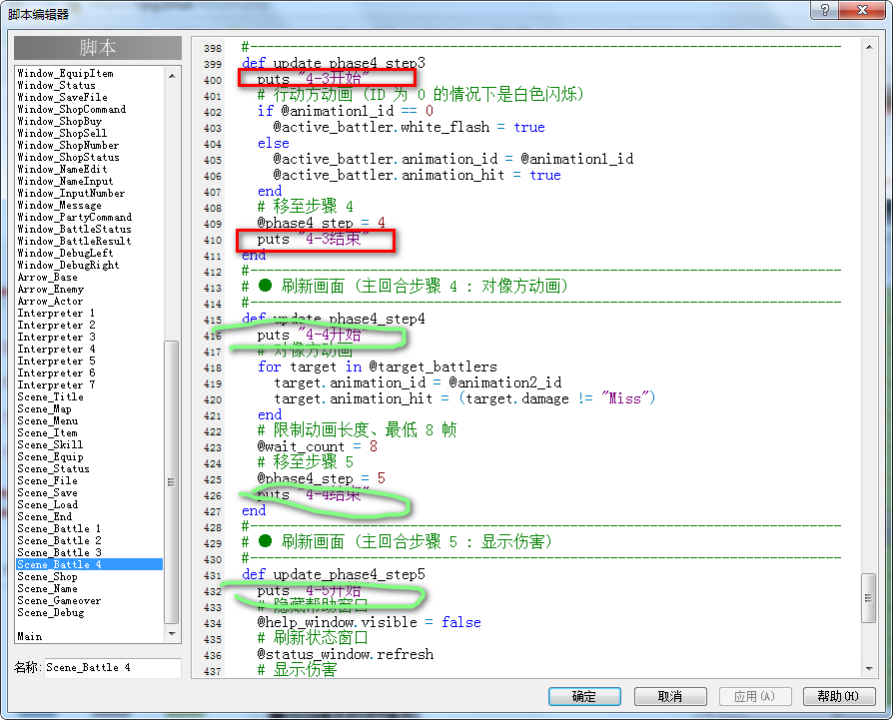Select the Window_ShopBuy script
The image size is (893, 720).
click(59, 121)
